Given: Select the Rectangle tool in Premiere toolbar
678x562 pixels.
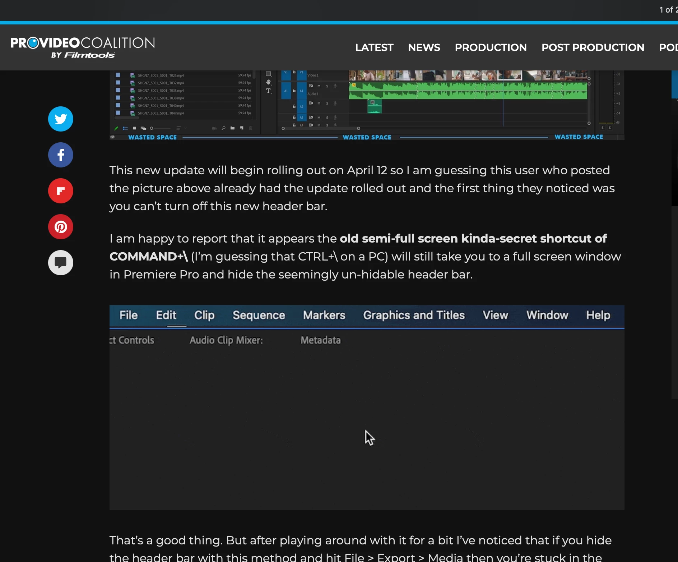Looking at the screenshot, I should point(268,74).
